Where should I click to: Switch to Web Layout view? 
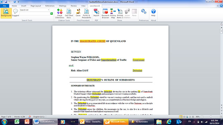click(x=187, y=117)
